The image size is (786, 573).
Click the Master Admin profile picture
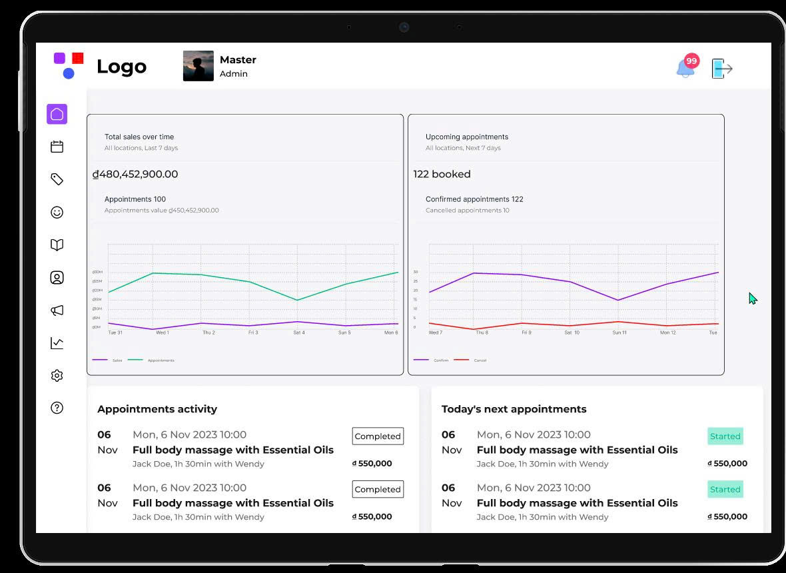pyautogui.click(x=198, y=66)
